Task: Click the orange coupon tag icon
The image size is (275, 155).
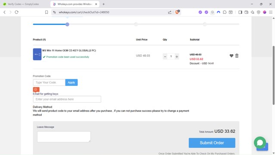Action: [x=36, y=89]
